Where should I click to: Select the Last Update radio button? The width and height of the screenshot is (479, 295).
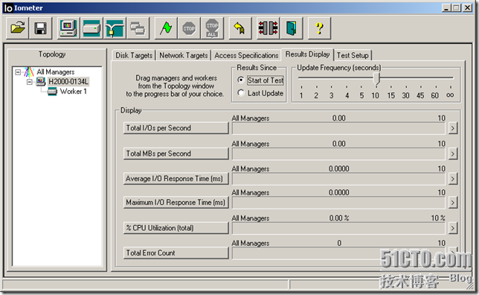click(x=241, y=92)
